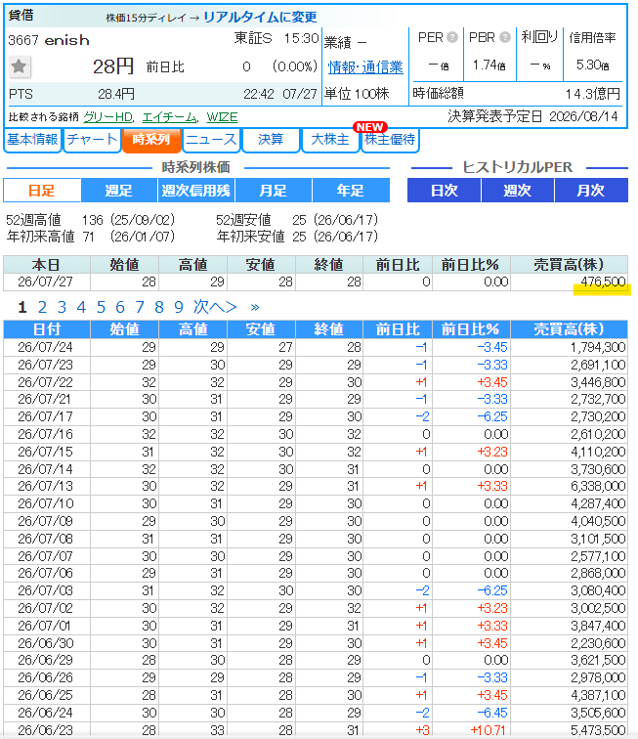
Task: Click the PBR help question mark icon
Action: pos(505,37)
